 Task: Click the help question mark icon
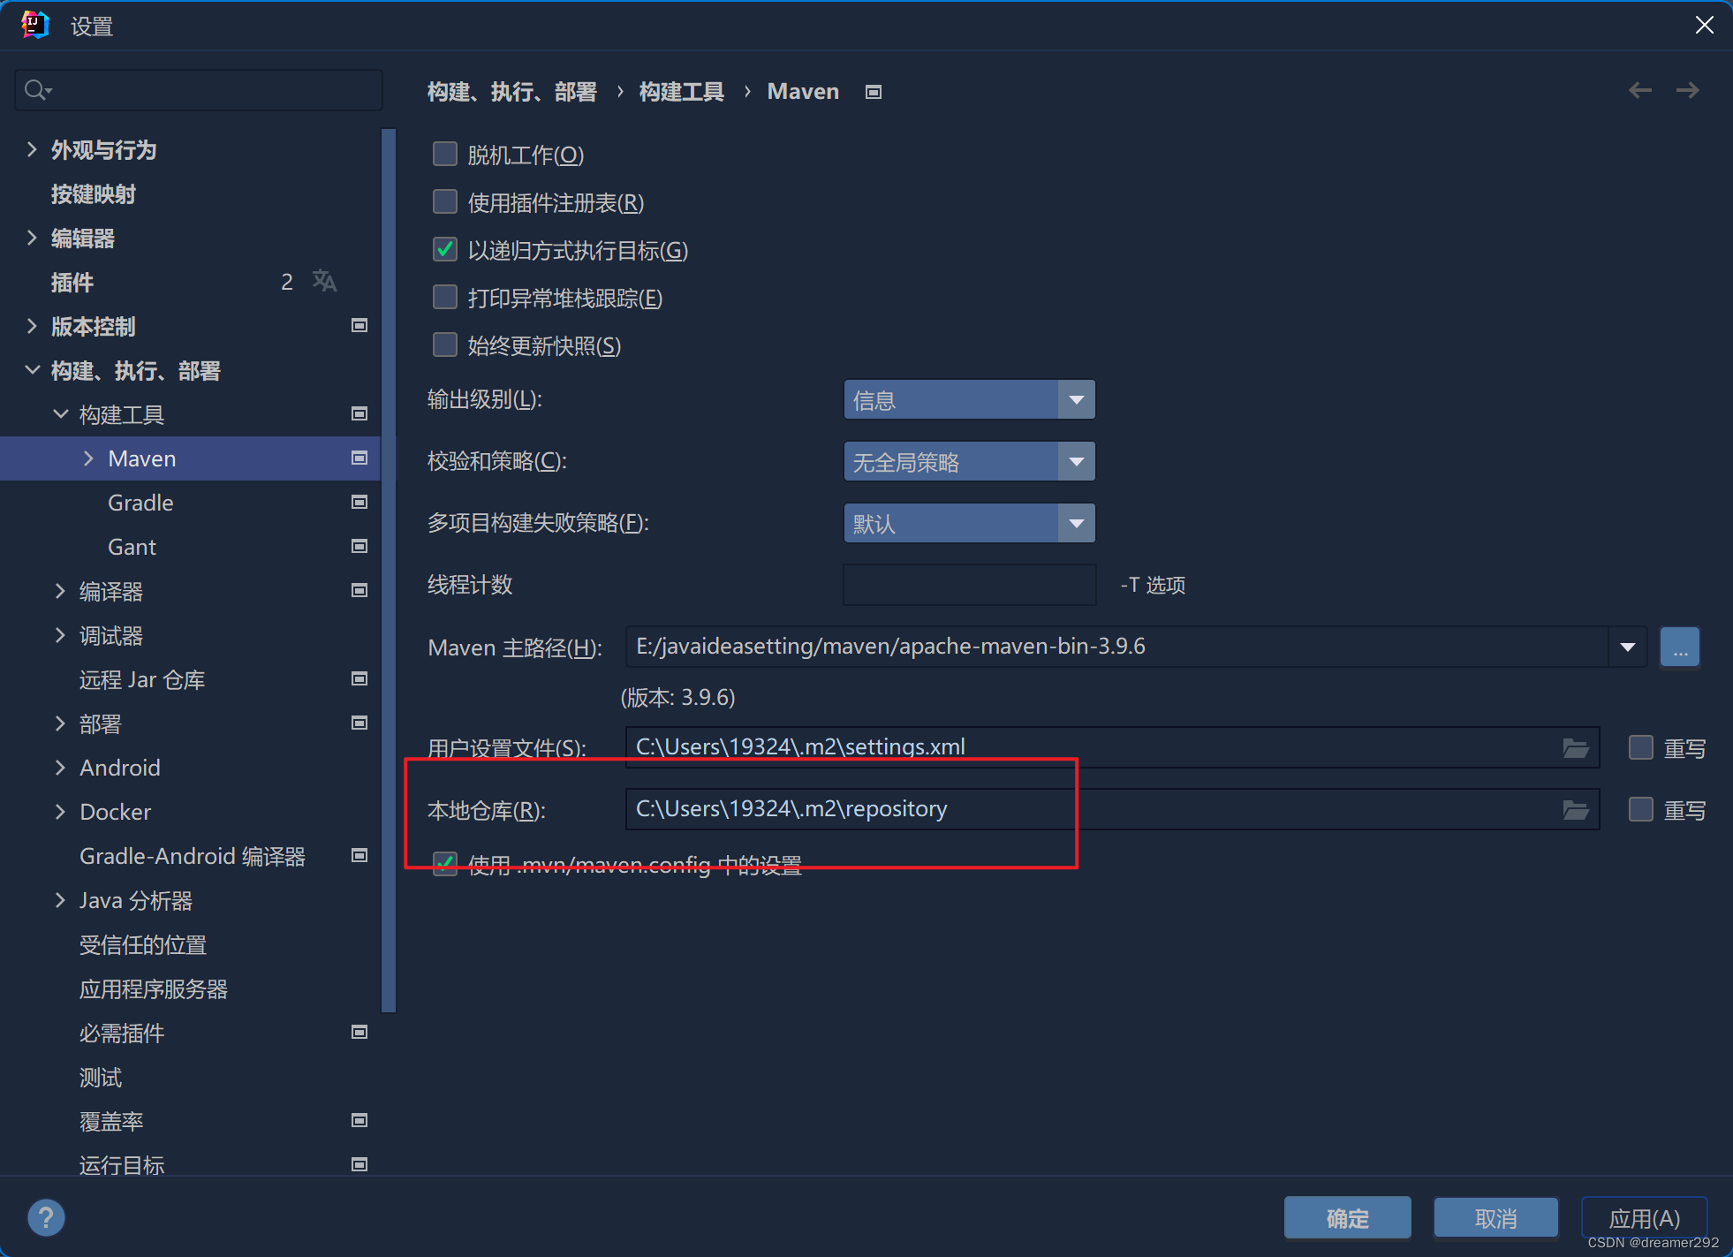click(x=46, y=1217)
